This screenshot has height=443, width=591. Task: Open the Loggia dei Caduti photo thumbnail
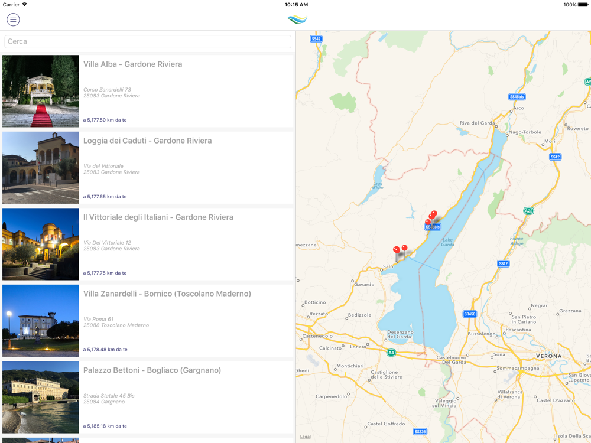coord(41,168)
